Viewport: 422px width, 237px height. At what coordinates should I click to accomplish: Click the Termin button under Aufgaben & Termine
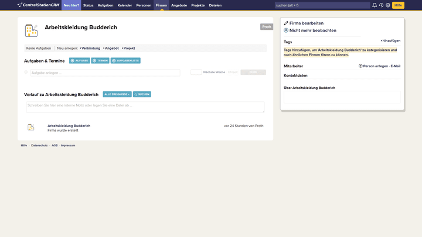coord(100,60)
